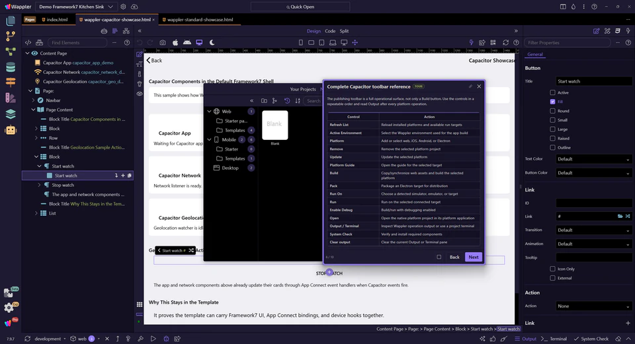Select the laptop viewport size icon
This screenshot has width=635, height=344.
(x=333, y=42)
